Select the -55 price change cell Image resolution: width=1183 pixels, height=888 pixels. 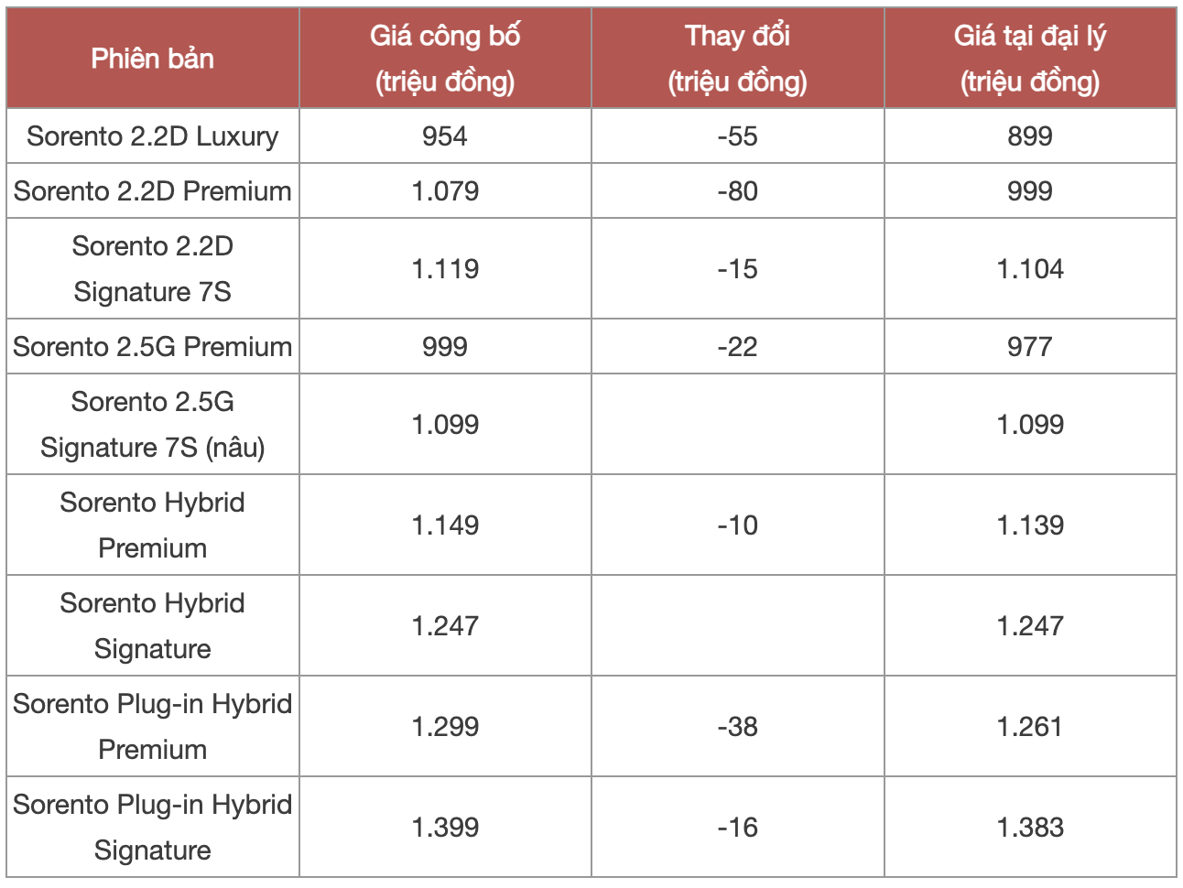click(x=737, y=136)
